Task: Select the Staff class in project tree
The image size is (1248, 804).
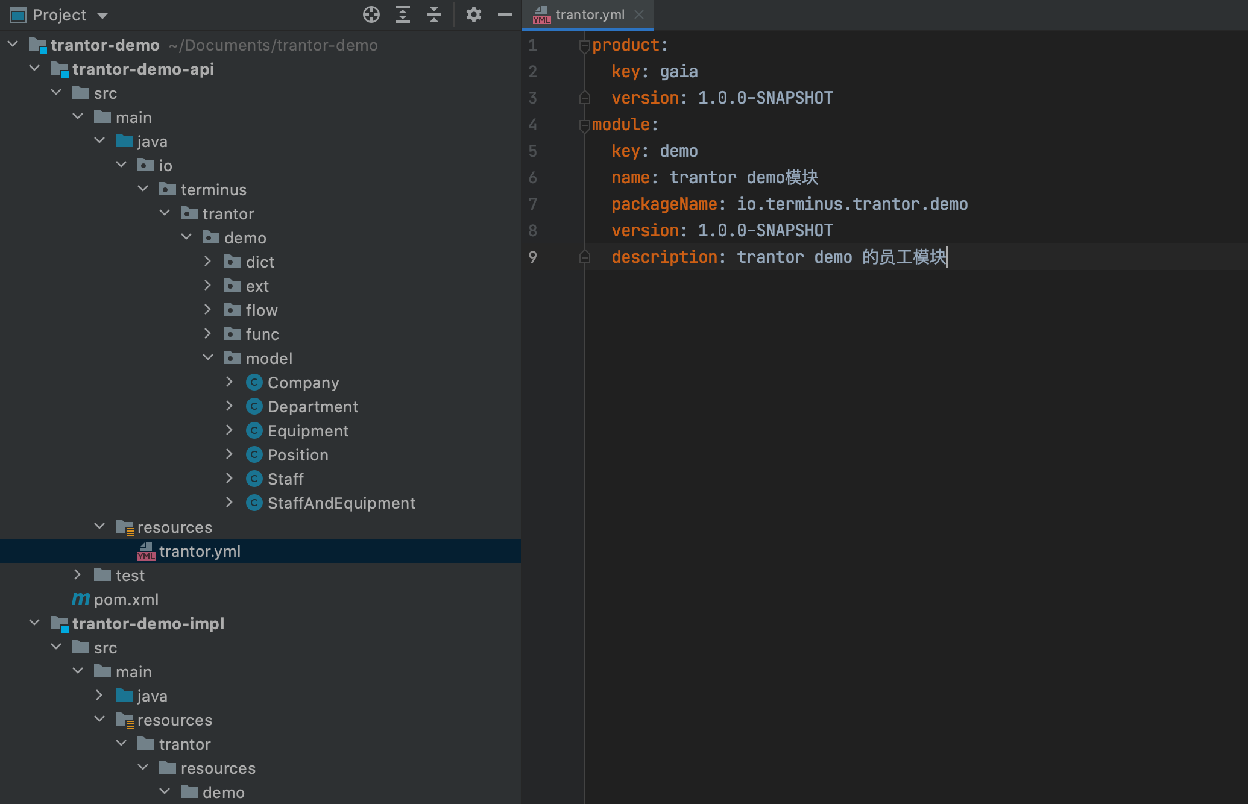Action: [285, 479]
